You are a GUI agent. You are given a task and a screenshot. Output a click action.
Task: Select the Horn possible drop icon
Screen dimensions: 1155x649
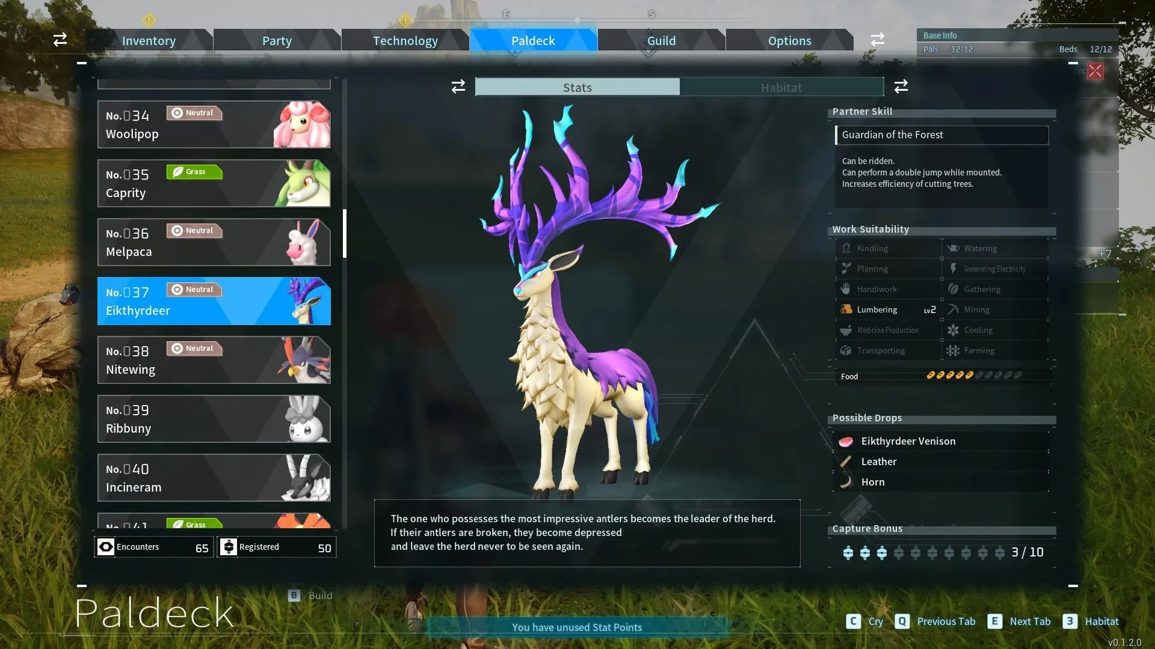tap(846, 482)
